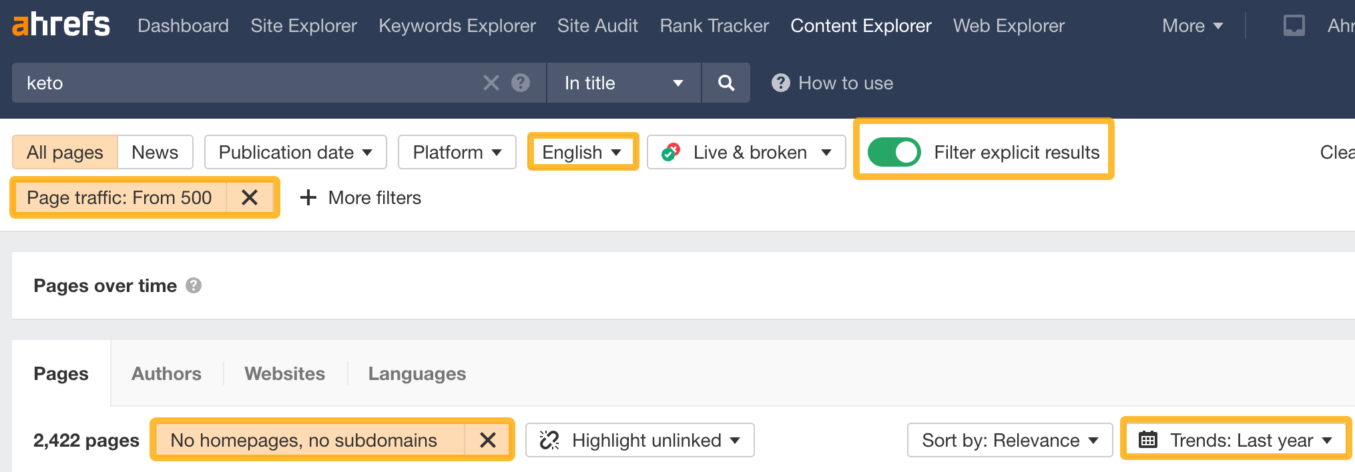Open the notifications inbox icon

(1294, 25)
